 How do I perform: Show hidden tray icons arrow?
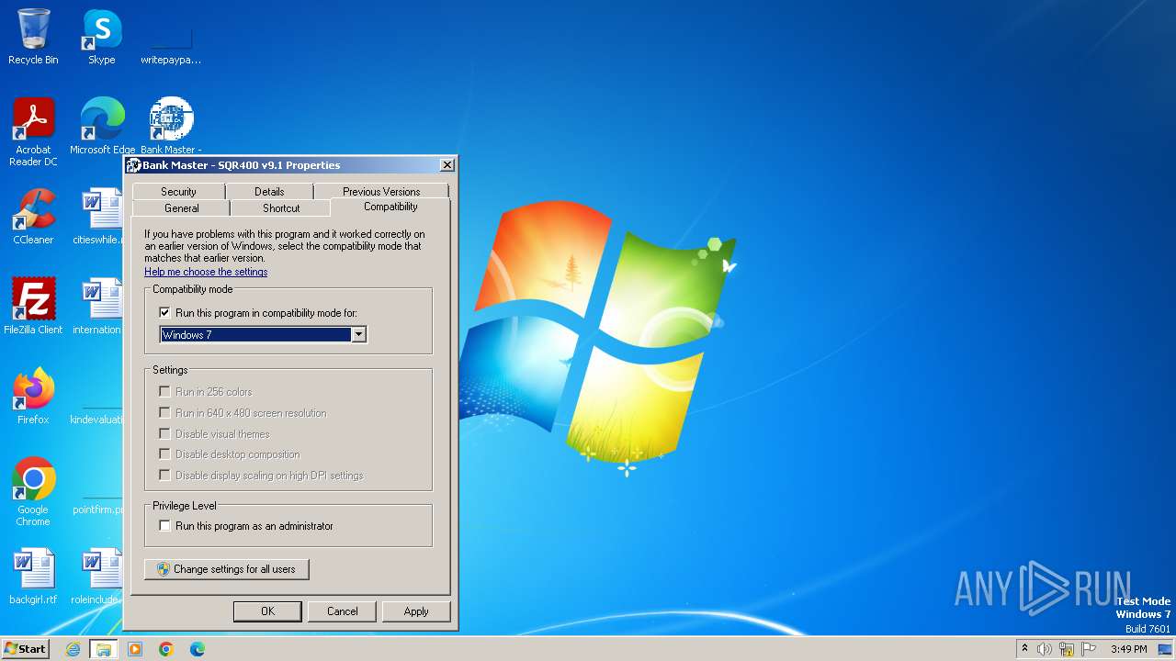1024,649
